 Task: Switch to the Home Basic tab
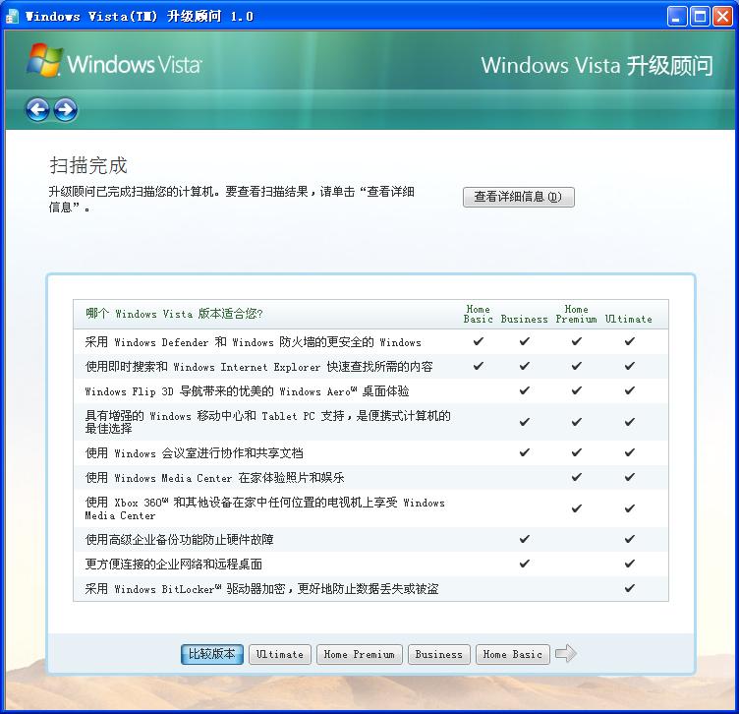pyautogui.click(x=513, y=654)
